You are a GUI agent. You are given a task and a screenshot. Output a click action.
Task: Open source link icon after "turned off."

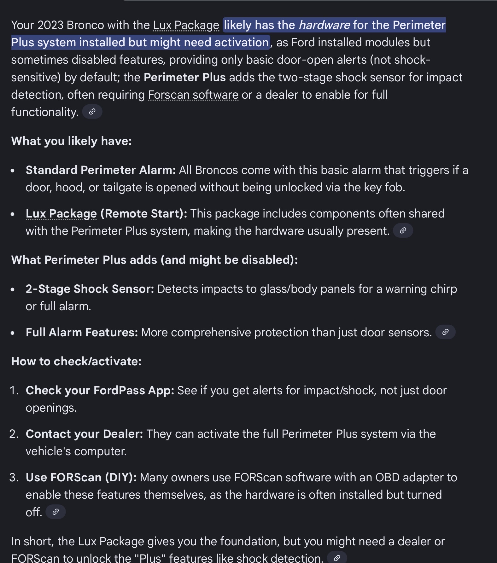(x=56, y=512)
